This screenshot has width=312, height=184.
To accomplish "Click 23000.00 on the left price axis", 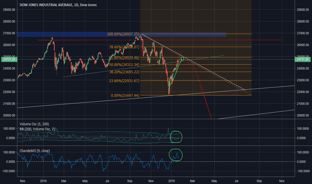I will coord(9,80).
